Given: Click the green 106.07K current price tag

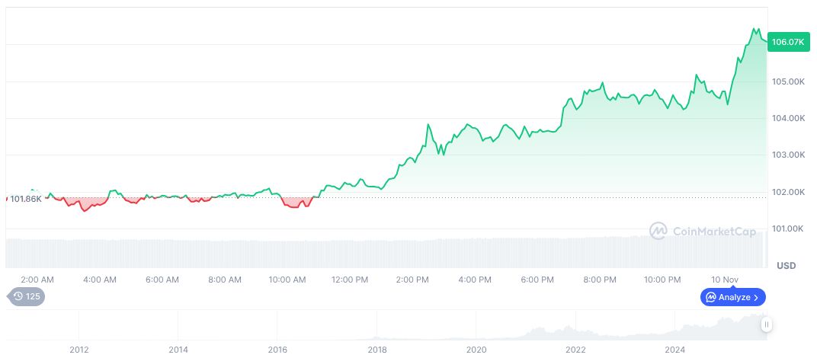Looking at the screenshot, I should (787, 43).
